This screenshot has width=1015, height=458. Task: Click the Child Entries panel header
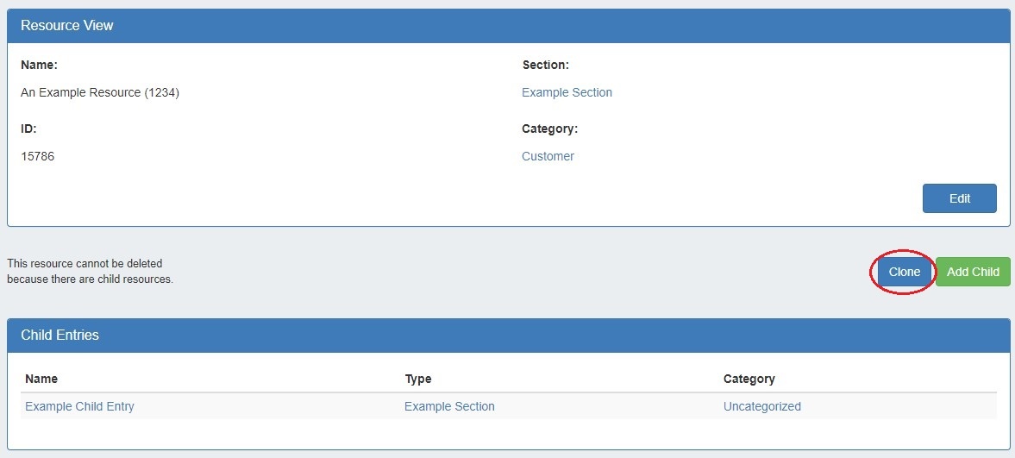pyautogui.click(x=60, y=335)
